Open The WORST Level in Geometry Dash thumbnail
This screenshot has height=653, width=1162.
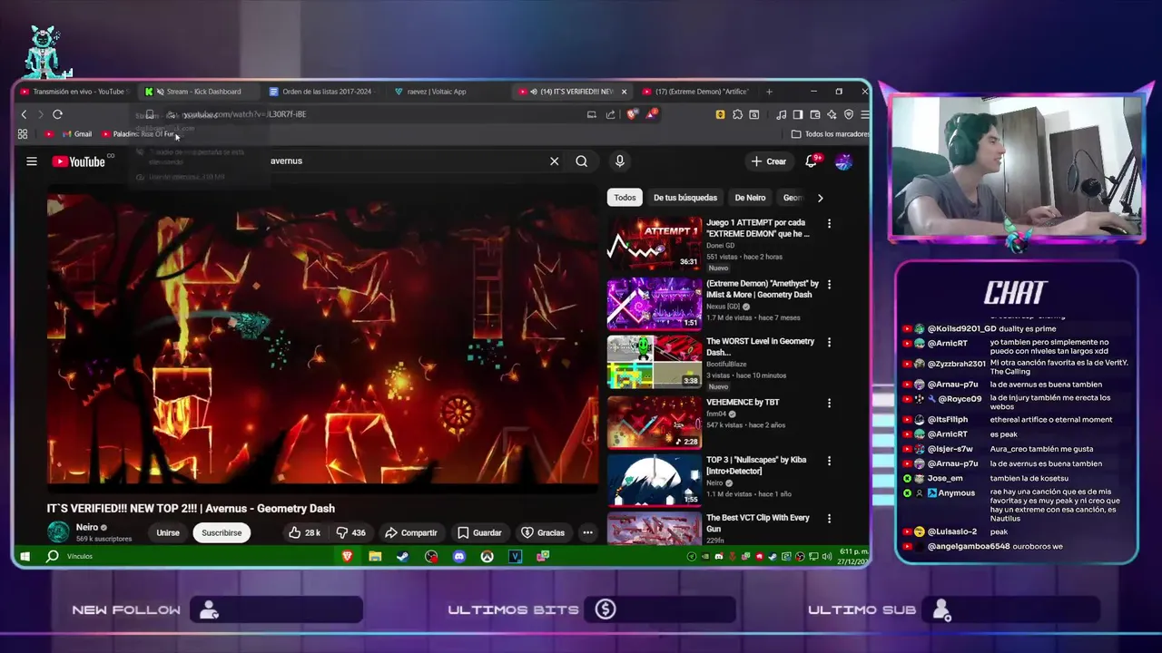[x=655, y=362]
